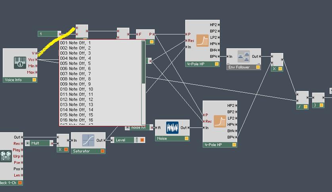The height and width of the screenshot is (192, 332).
Task: Click the note list vertical scrollbar
Action: (x=143, y=83)
